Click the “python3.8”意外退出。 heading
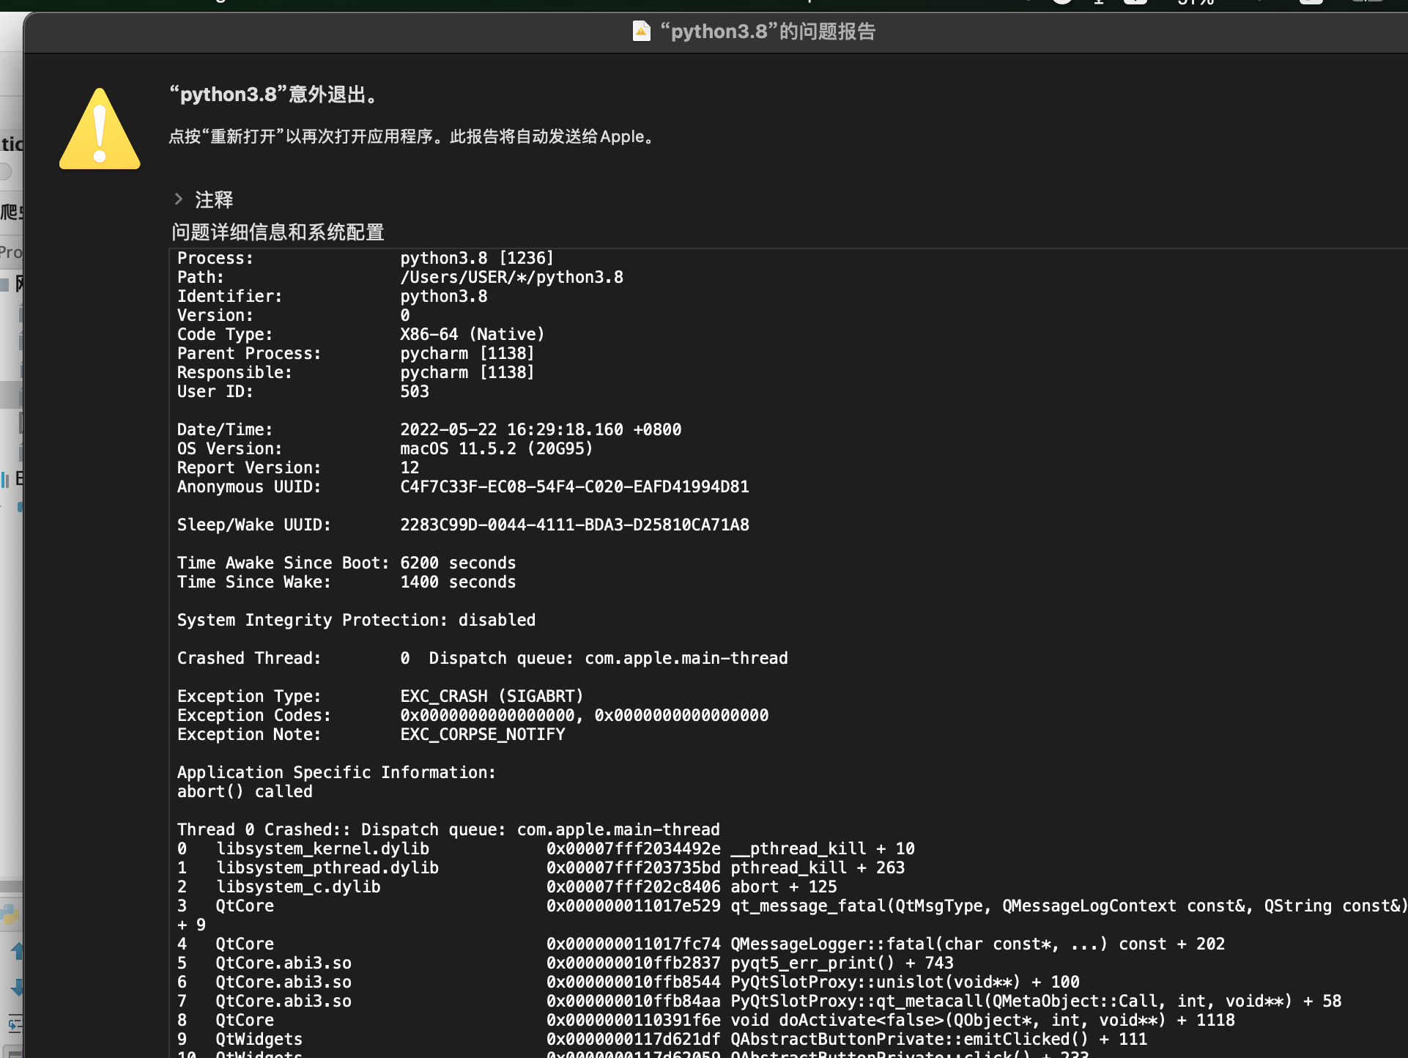The width and height of the screenshot is (1408, 1058). (275, 95)
